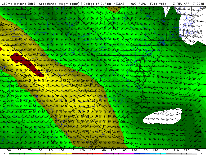206x155 pixels.
Task: Click the 60 value on the legend
Action: coord(19,150)
